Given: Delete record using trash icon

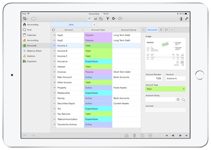Looking at the screenshot, I should tap(134, 135).
